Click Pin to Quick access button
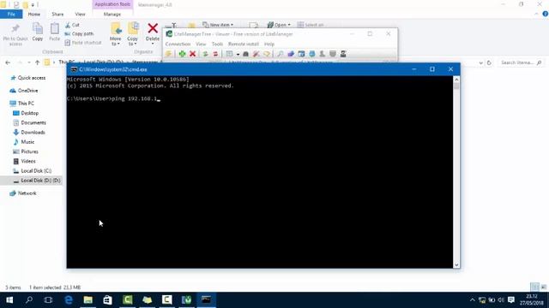The width and height of the screenshot is (549, 308). (15, 34)
